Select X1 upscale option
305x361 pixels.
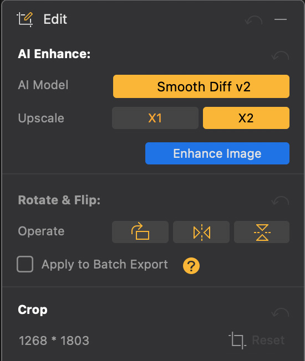[155, 118]
